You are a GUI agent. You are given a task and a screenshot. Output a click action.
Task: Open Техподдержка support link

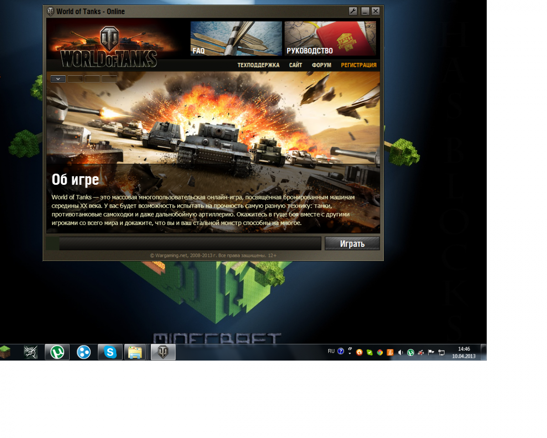point(258,65)
